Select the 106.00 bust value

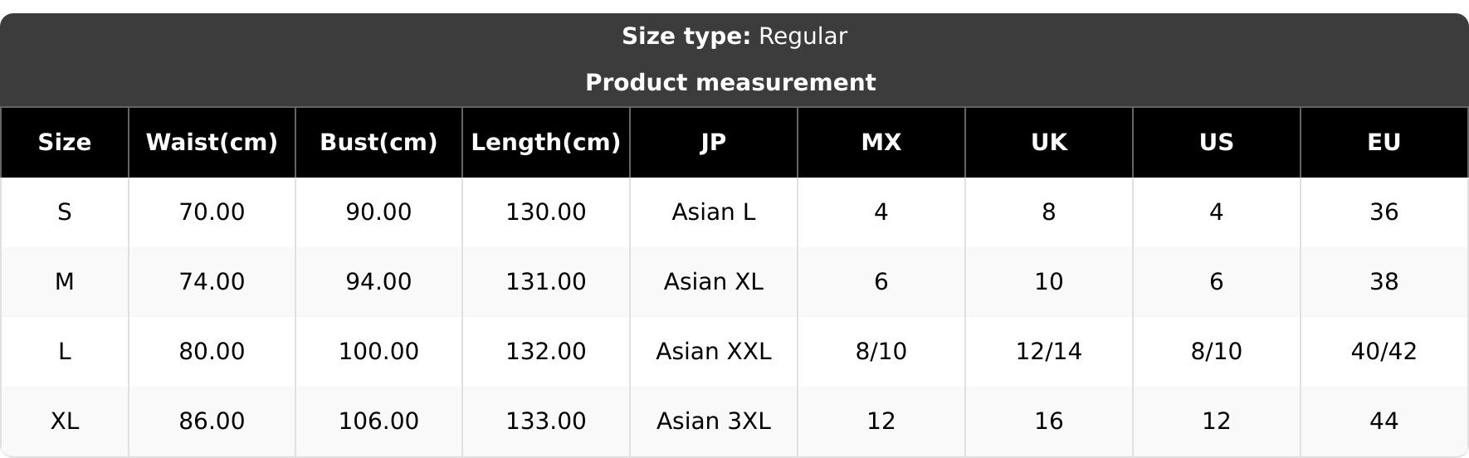[378, 421]
